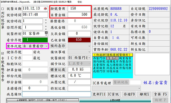Expand 案件代號 自費看診 dropdown
This screenshot has width=171, height=103.
tap(46, 46)
